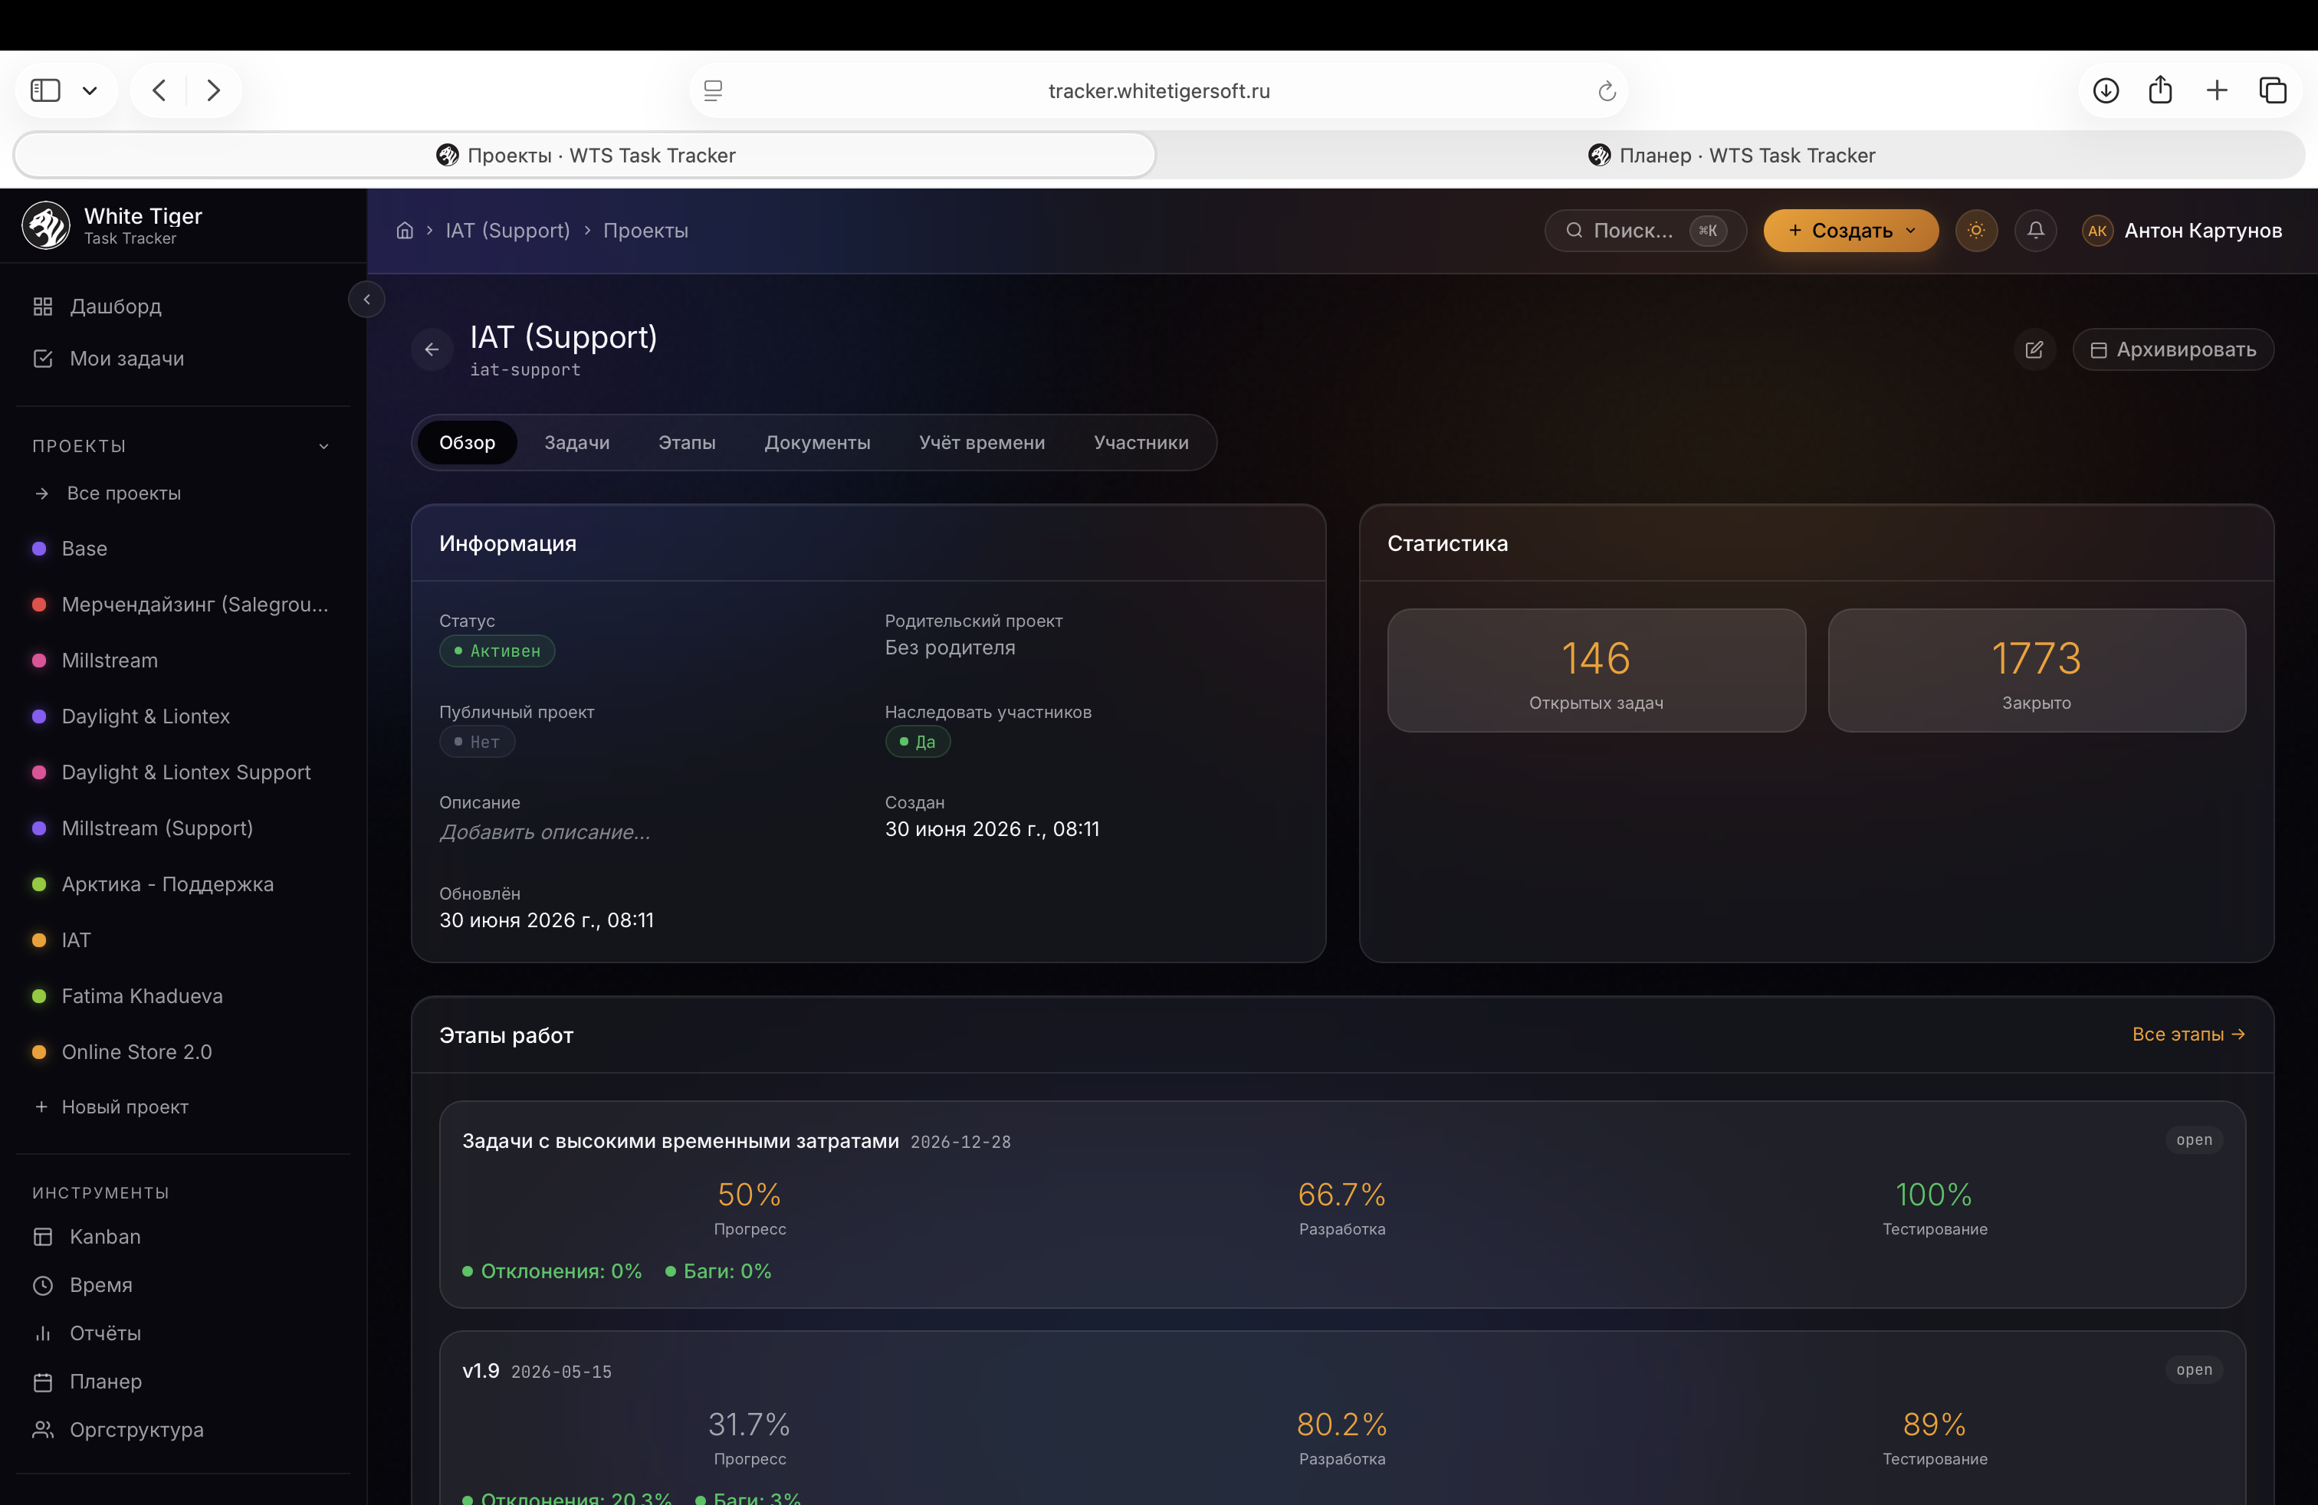Screen dimensions: 2318x1505
Task: Switch to Планер · WTS Task Tracker browser tab
Action: [x=1731, y=155]
